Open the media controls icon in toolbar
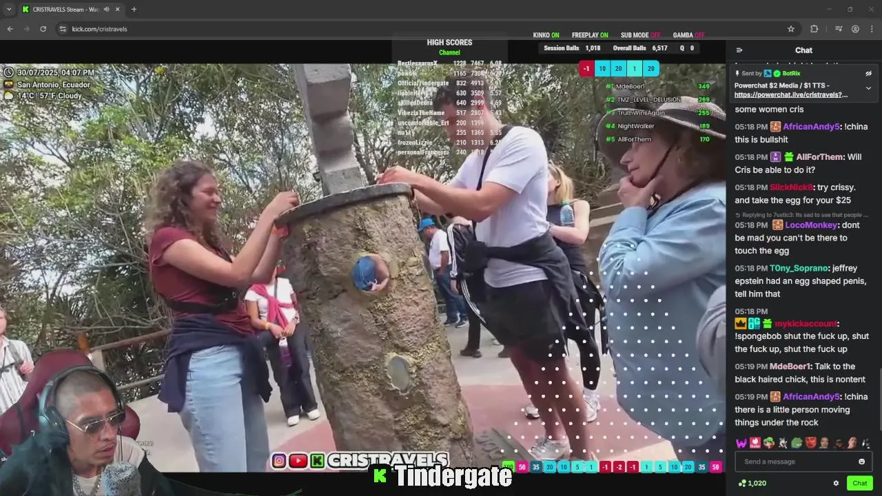882x496 pixels. pos(839,29)
